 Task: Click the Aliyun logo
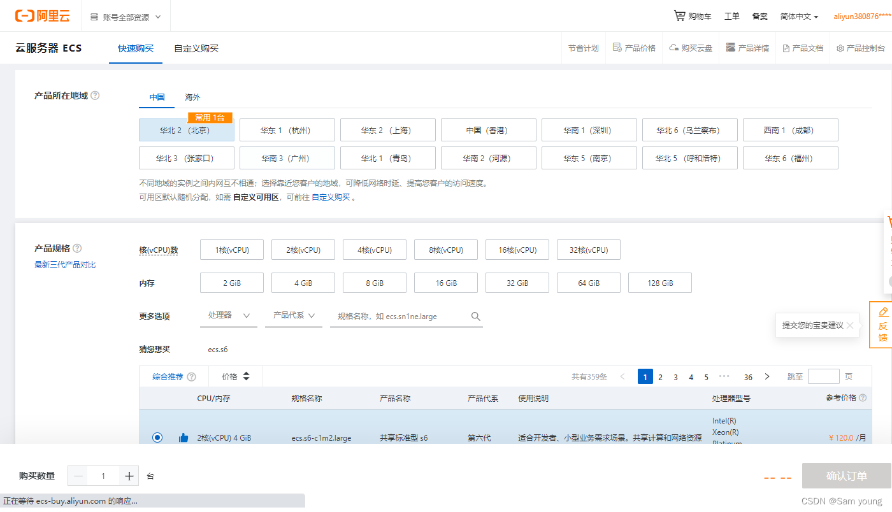(x=43, y=16)
